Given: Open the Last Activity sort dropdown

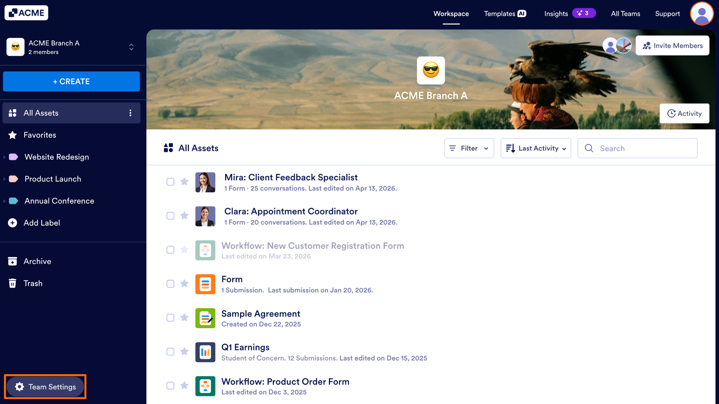Looking at the screenshot, I should (x=536, y=148).
